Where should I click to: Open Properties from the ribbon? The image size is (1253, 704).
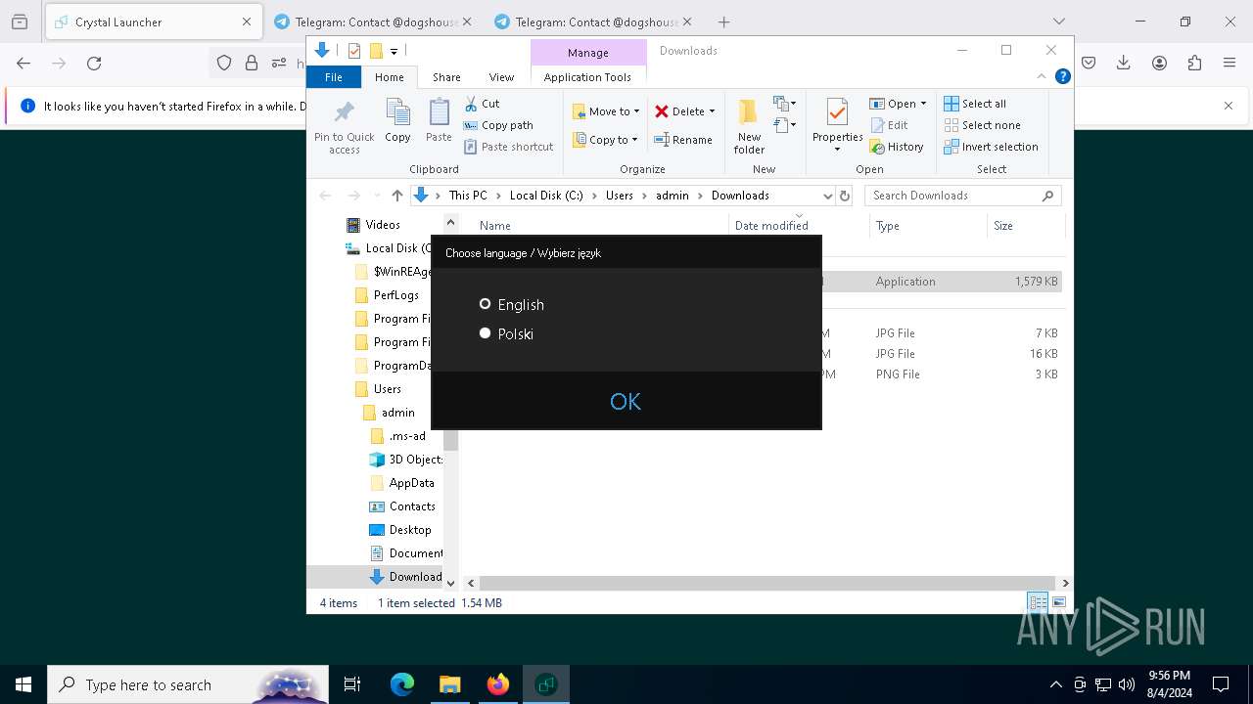tap(837, 127)
